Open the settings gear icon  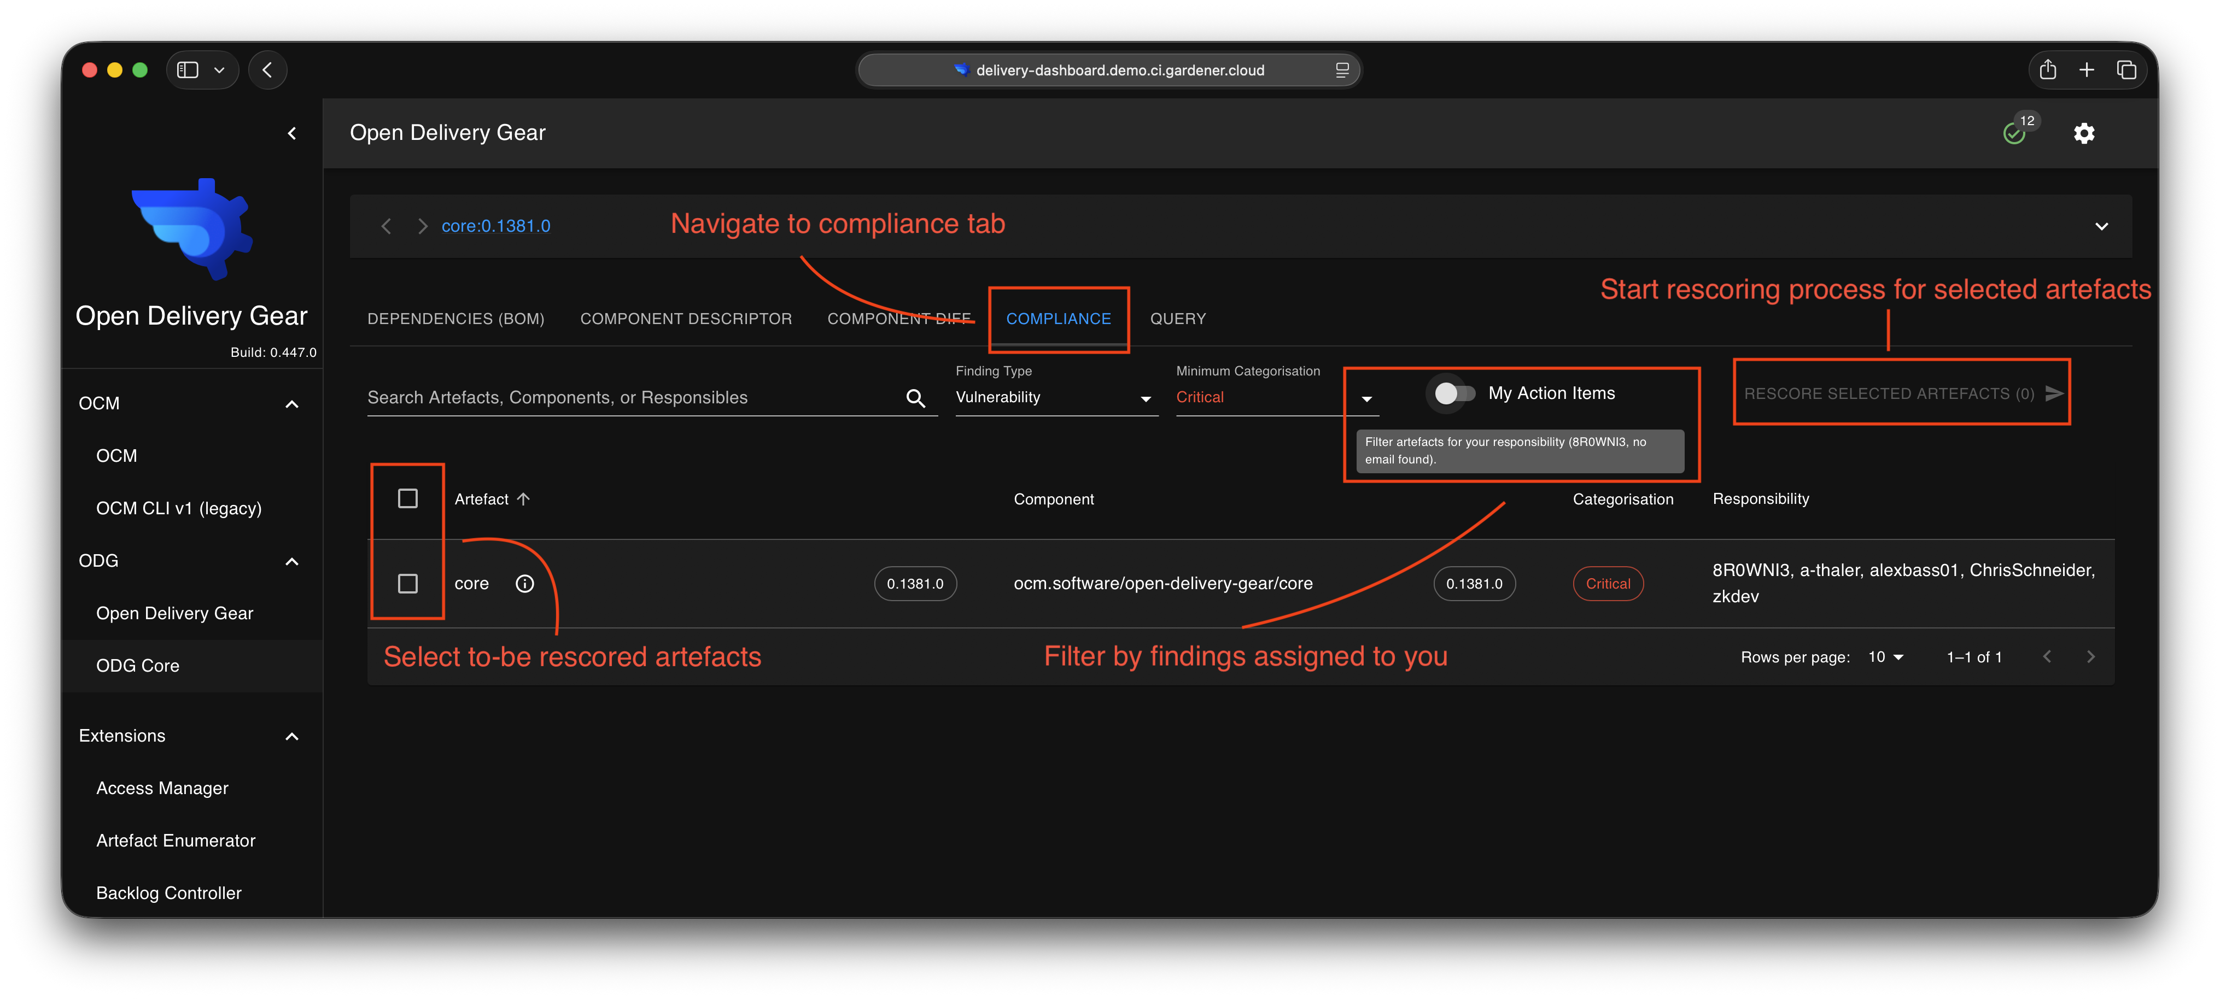tap(2083, 133)
